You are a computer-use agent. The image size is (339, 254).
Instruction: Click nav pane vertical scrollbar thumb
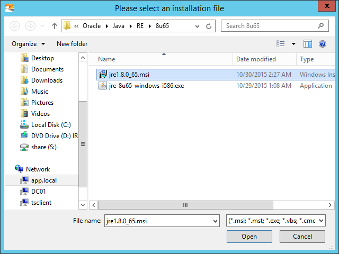click(83, 144)
